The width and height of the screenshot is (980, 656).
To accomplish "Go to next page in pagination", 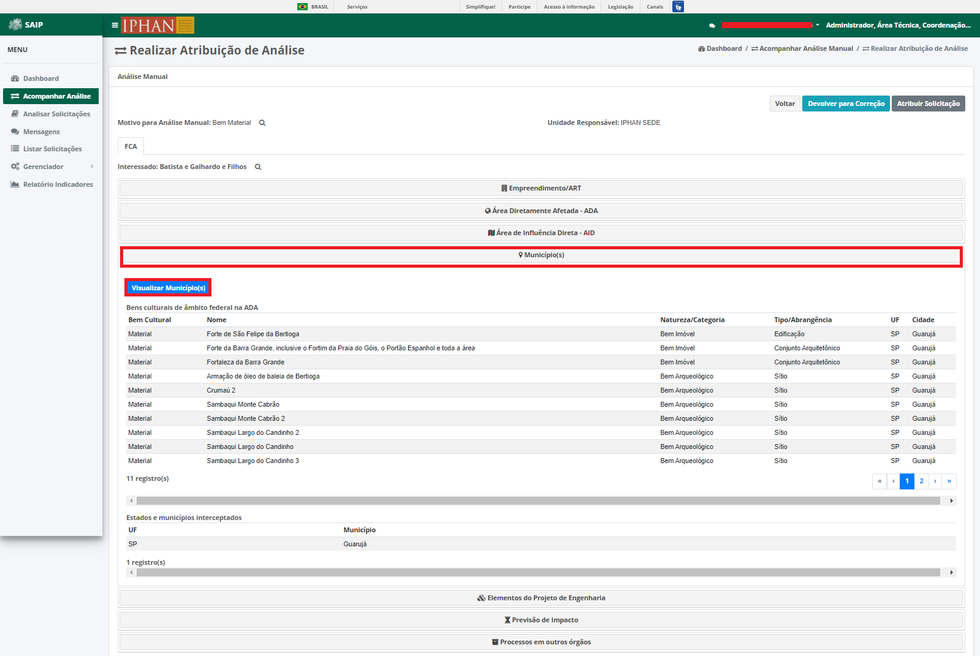I will point(935,481).
